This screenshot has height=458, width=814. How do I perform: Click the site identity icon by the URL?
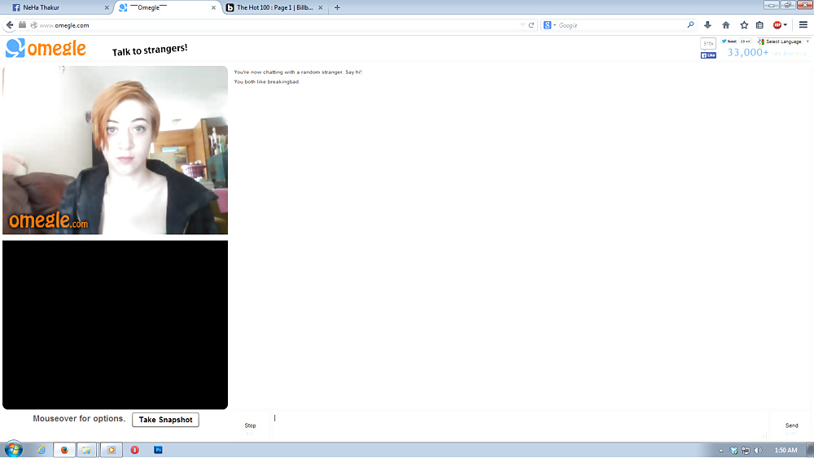pyautogui.click(x=33, y=25)
